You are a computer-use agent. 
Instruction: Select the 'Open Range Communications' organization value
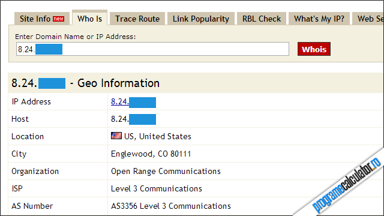pos(166,171)
